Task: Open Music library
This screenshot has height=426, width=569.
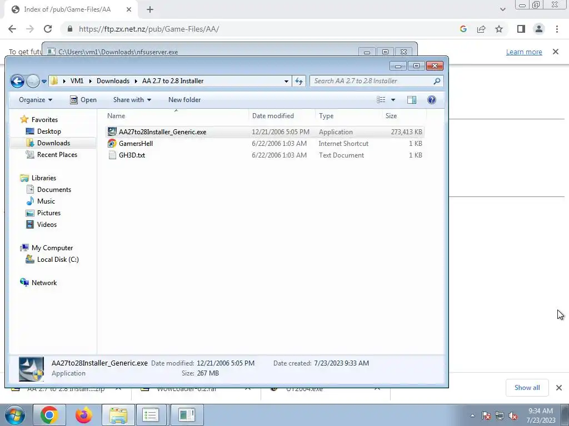Action: pyautogui.click(x=46, y=201)
